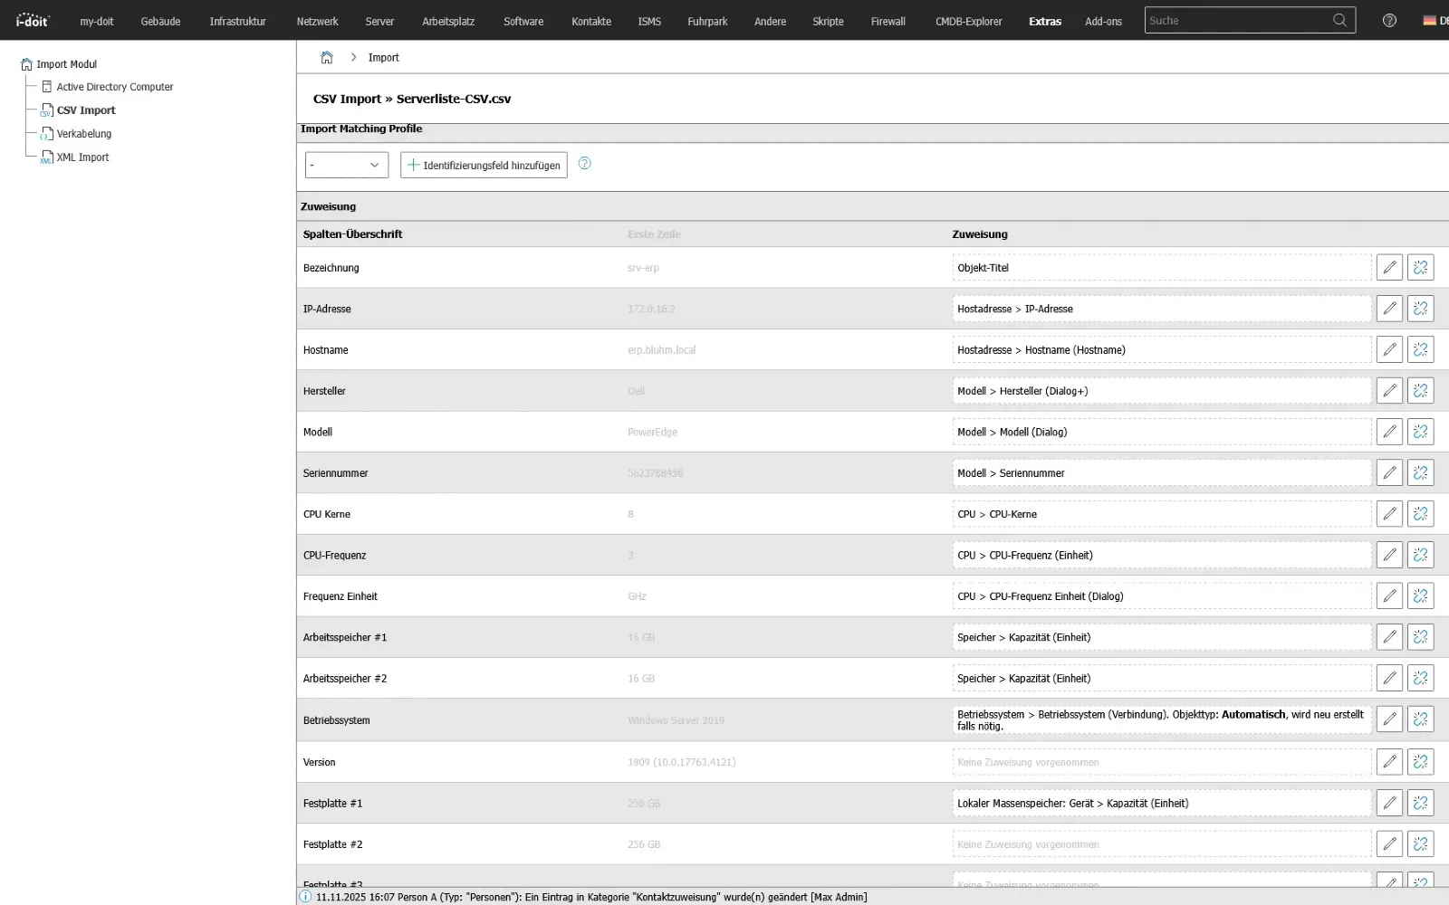
Task: Open the CMDB-Explorer menu item
Action: [x=967, y=21]
